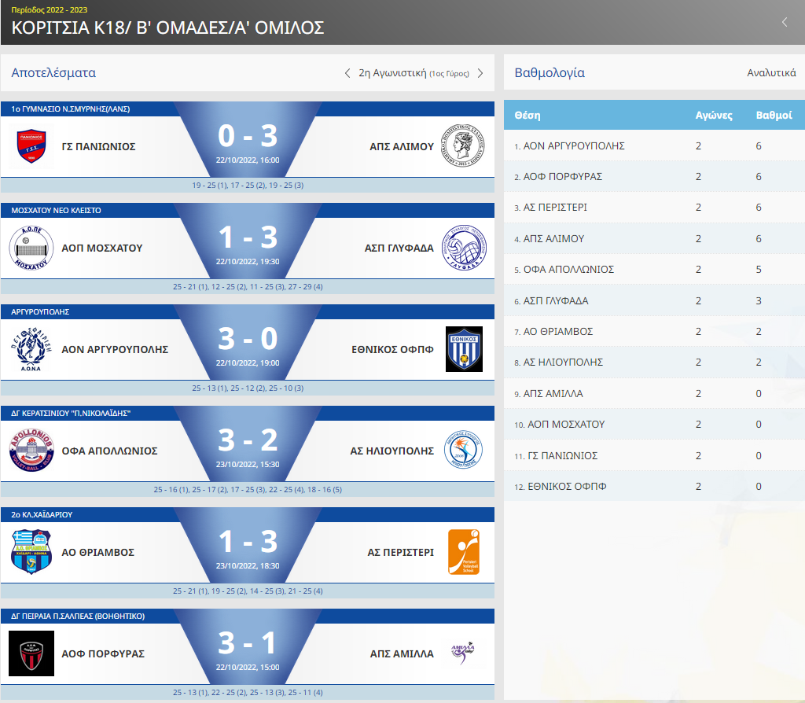805x703 pixels.
Task: Select standings row 8. ΑΣ ΗΛΙΟΥΠΟΛΗΣ
Action: coord(655,363)
